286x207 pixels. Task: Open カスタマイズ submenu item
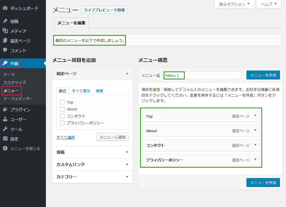(x=15, y=83)
